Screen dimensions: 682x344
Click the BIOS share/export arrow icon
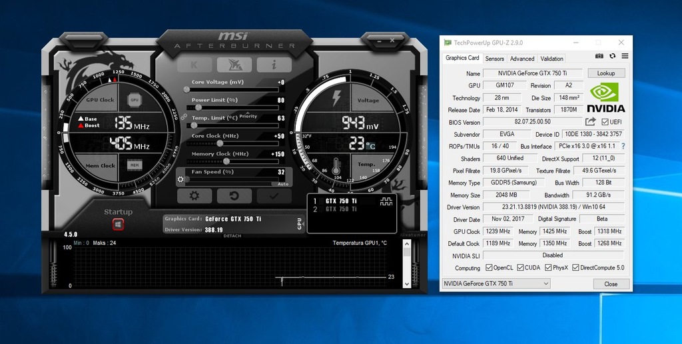(x=590, y=122)
